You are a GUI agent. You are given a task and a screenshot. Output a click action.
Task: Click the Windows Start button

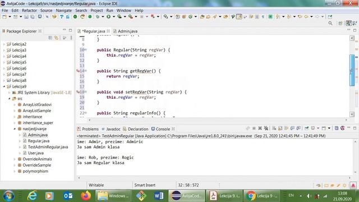[x=8, y=196]
